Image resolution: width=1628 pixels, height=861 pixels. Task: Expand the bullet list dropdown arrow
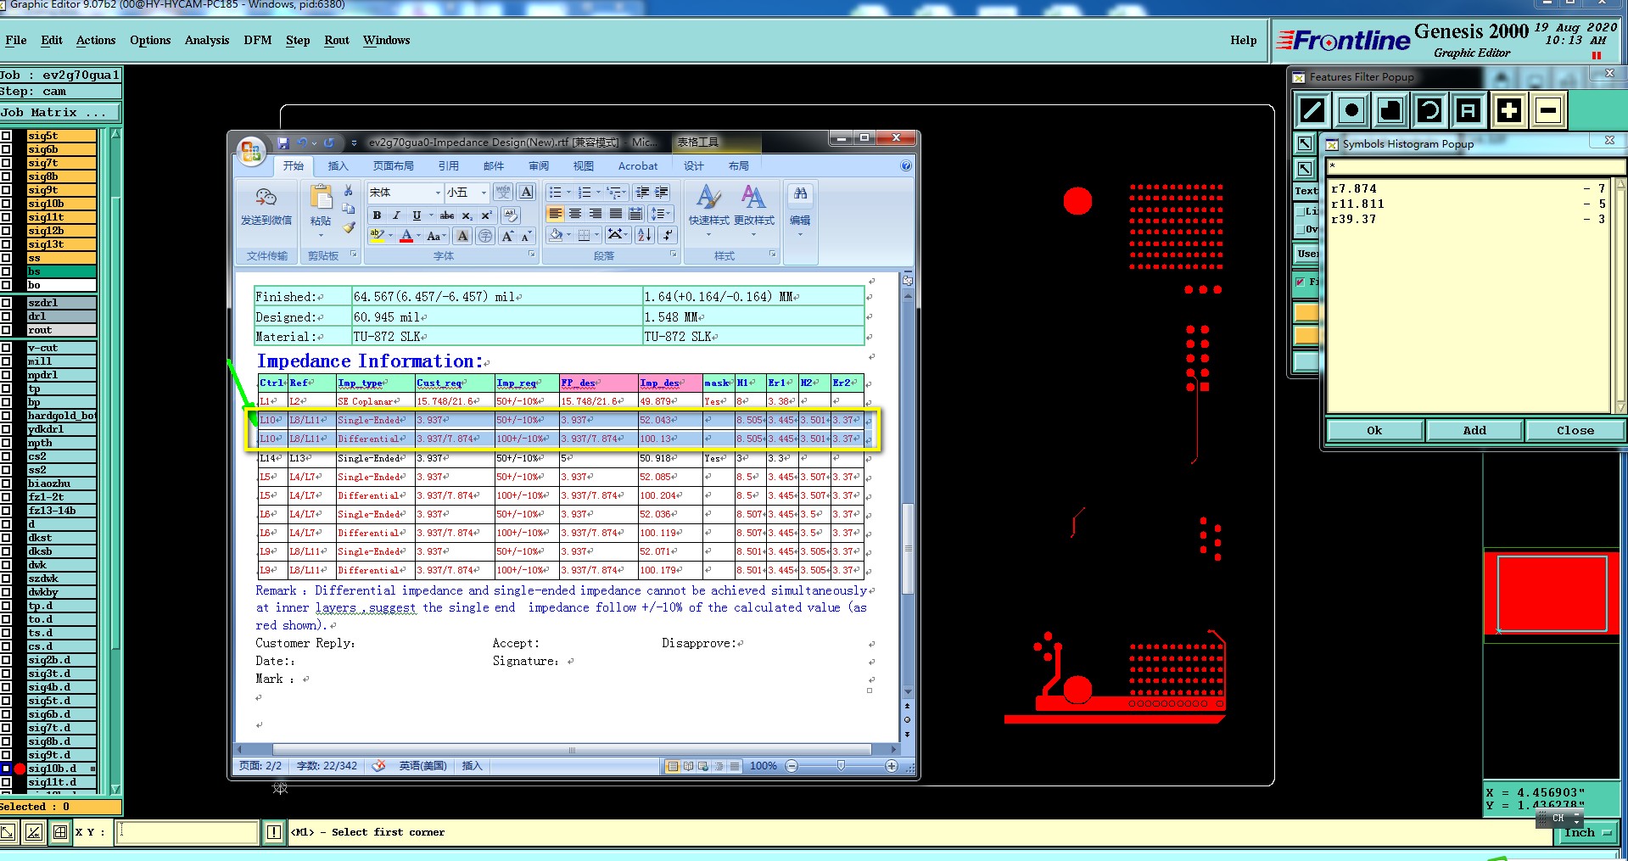569,193
